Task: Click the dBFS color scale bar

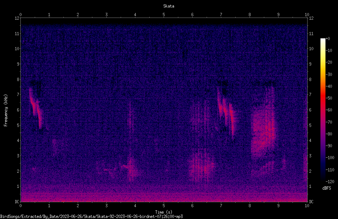Action: [x=323, y=110]
